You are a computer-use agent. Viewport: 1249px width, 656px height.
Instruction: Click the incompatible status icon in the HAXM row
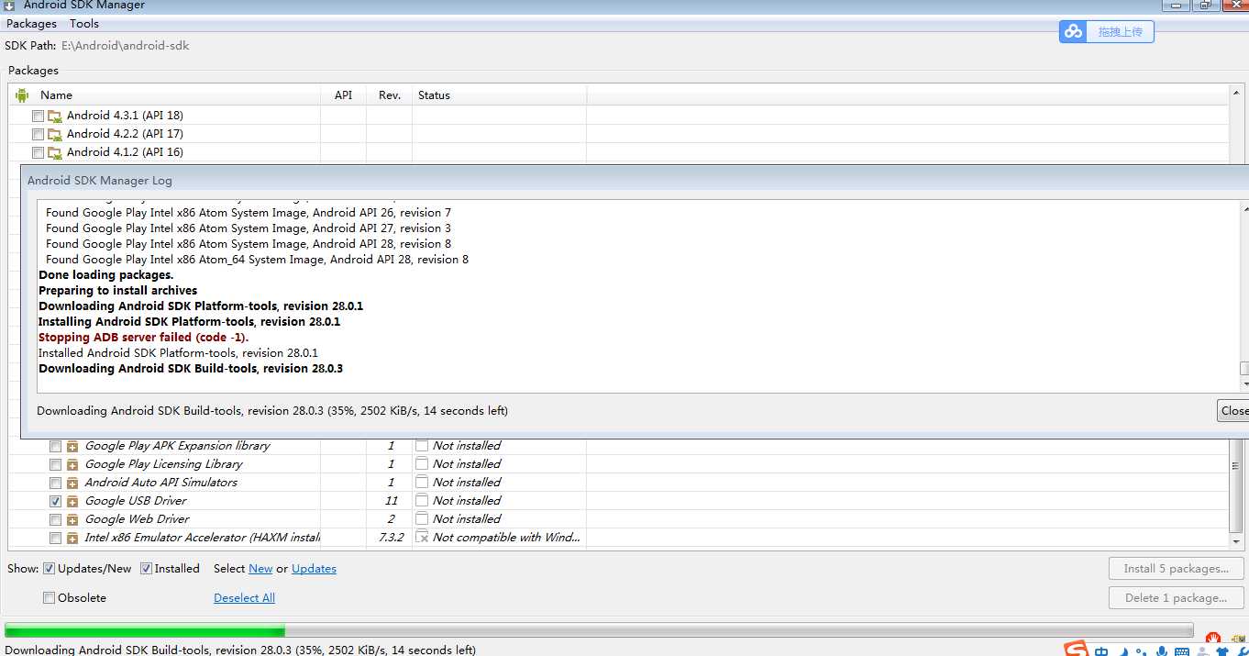click(422, 537)
